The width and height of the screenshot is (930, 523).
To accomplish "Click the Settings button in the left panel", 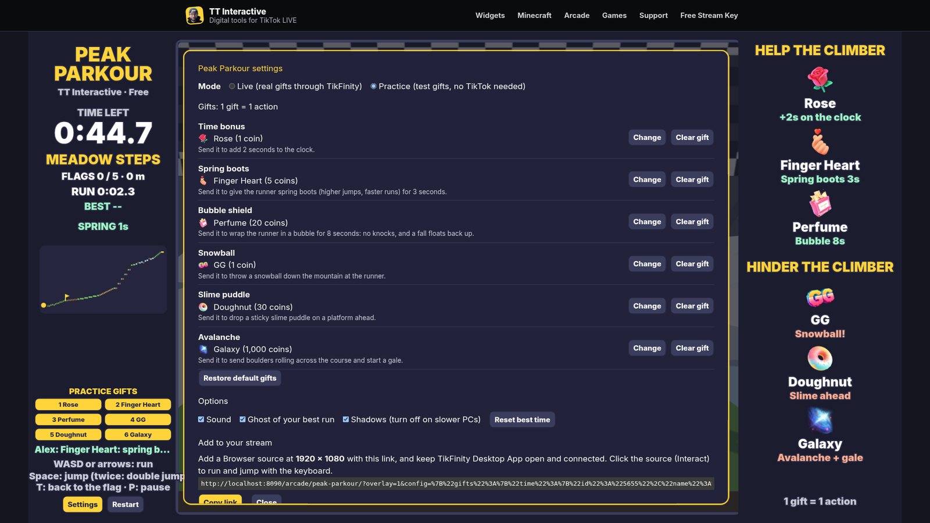I will (83, 504).
